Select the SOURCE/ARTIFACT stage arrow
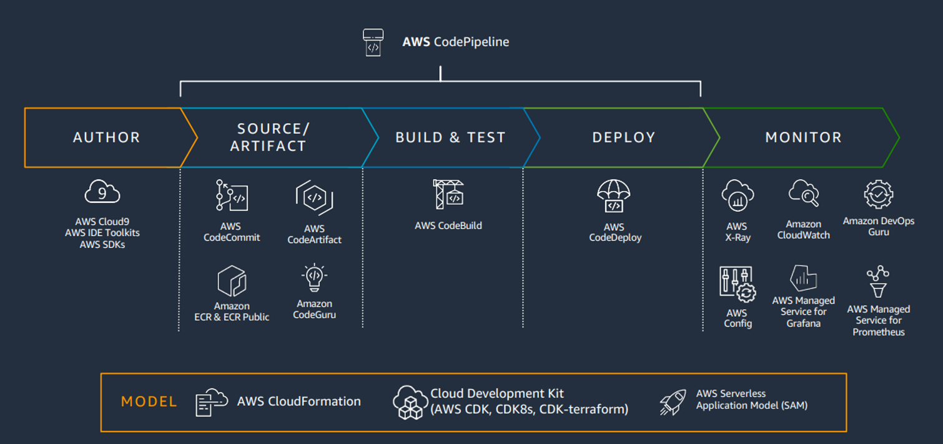 (x=279, y=137)
